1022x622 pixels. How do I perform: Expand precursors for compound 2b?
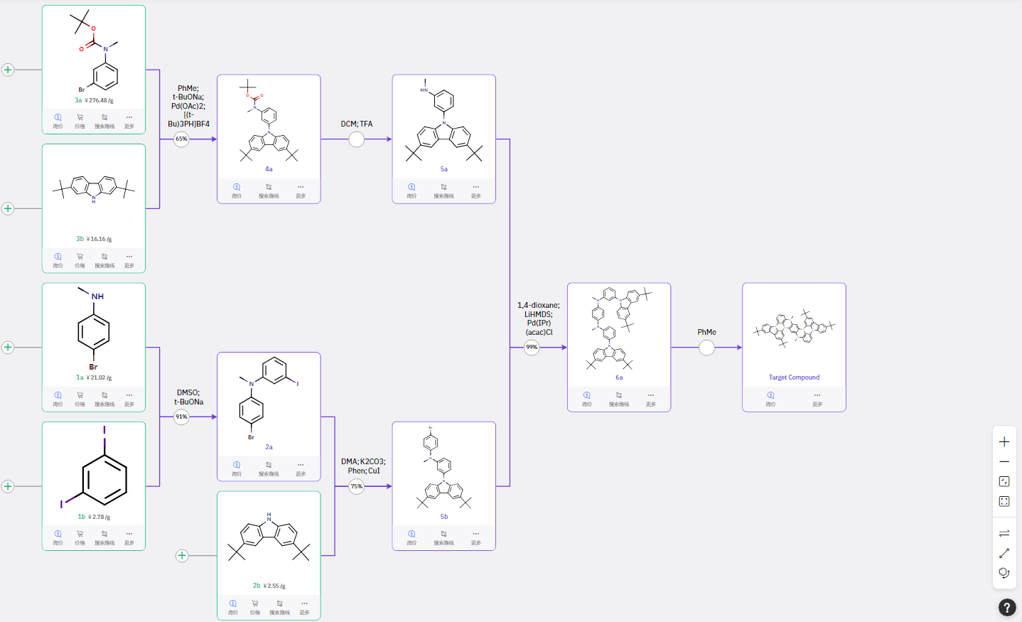point(182,556)
